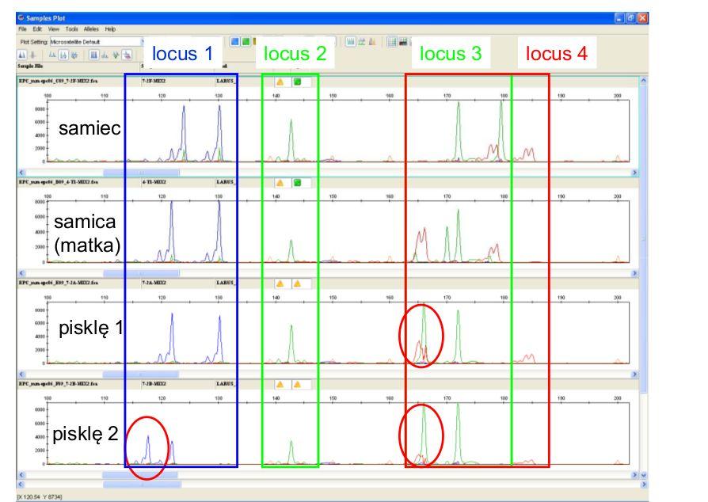
Task: Click the right scroll arrow under the samica plot
Action: click(635, 273)
